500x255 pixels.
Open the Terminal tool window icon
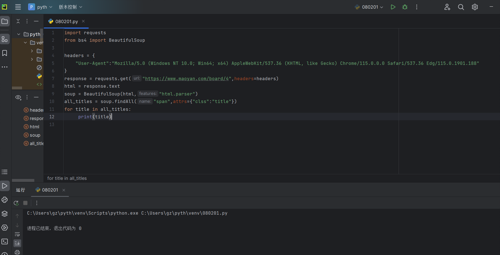point(5,241)
